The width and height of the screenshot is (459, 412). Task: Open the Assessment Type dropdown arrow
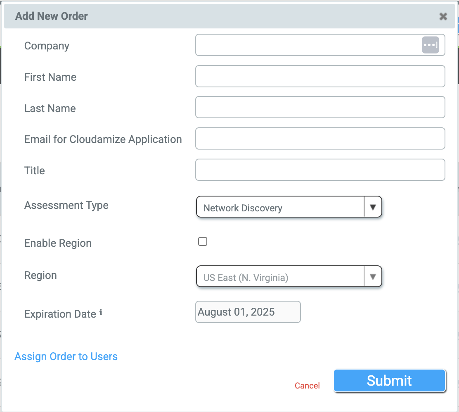tap(373, 207)
